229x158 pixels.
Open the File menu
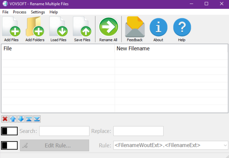tap(5, 12)
